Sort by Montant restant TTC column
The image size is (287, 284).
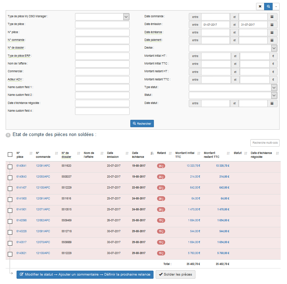[228, 153]
